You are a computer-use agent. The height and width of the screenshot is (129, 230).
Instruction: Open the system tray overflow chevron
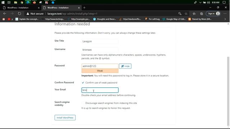(x=200, y=3)
